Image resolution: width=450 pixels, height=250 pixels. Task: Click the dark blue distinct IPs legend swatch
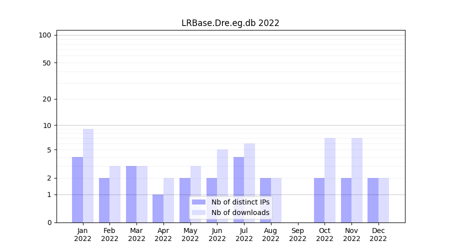point(198,202)
